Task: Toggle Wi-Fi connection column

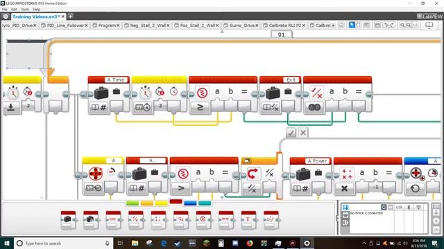Action: point(418,207)
